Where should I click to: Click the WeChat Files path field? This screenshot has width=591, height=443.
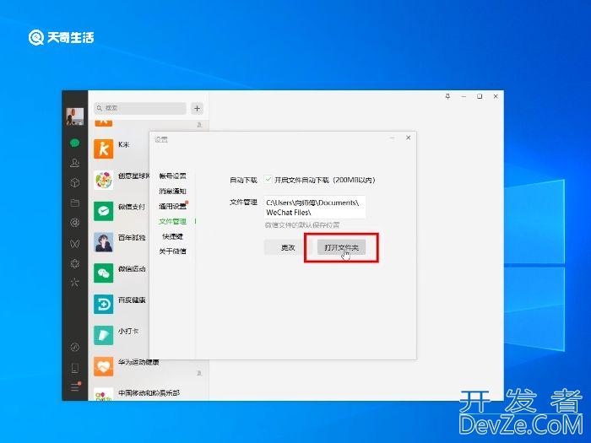315,208
